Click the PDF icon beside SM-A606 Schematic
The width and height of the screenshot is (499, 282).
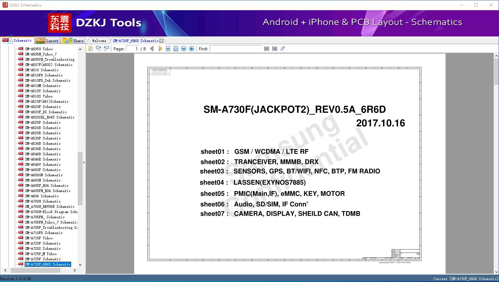[21, 196]
